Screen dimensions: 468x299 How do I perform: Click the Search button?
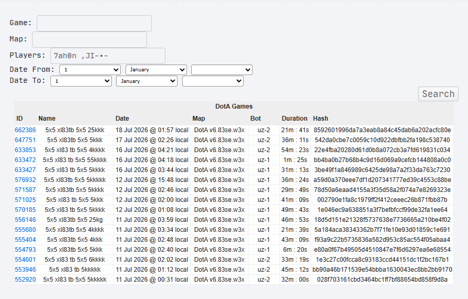pos(438,94)
